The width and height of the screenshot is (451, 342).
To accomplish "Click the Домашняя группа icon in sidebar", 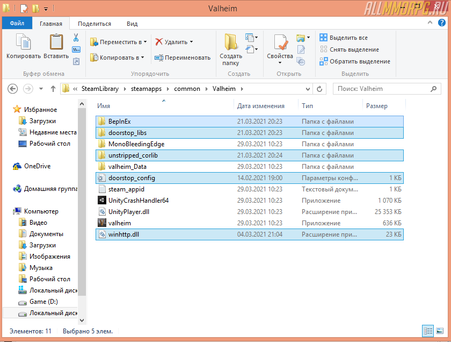I will tap(17, 189).
